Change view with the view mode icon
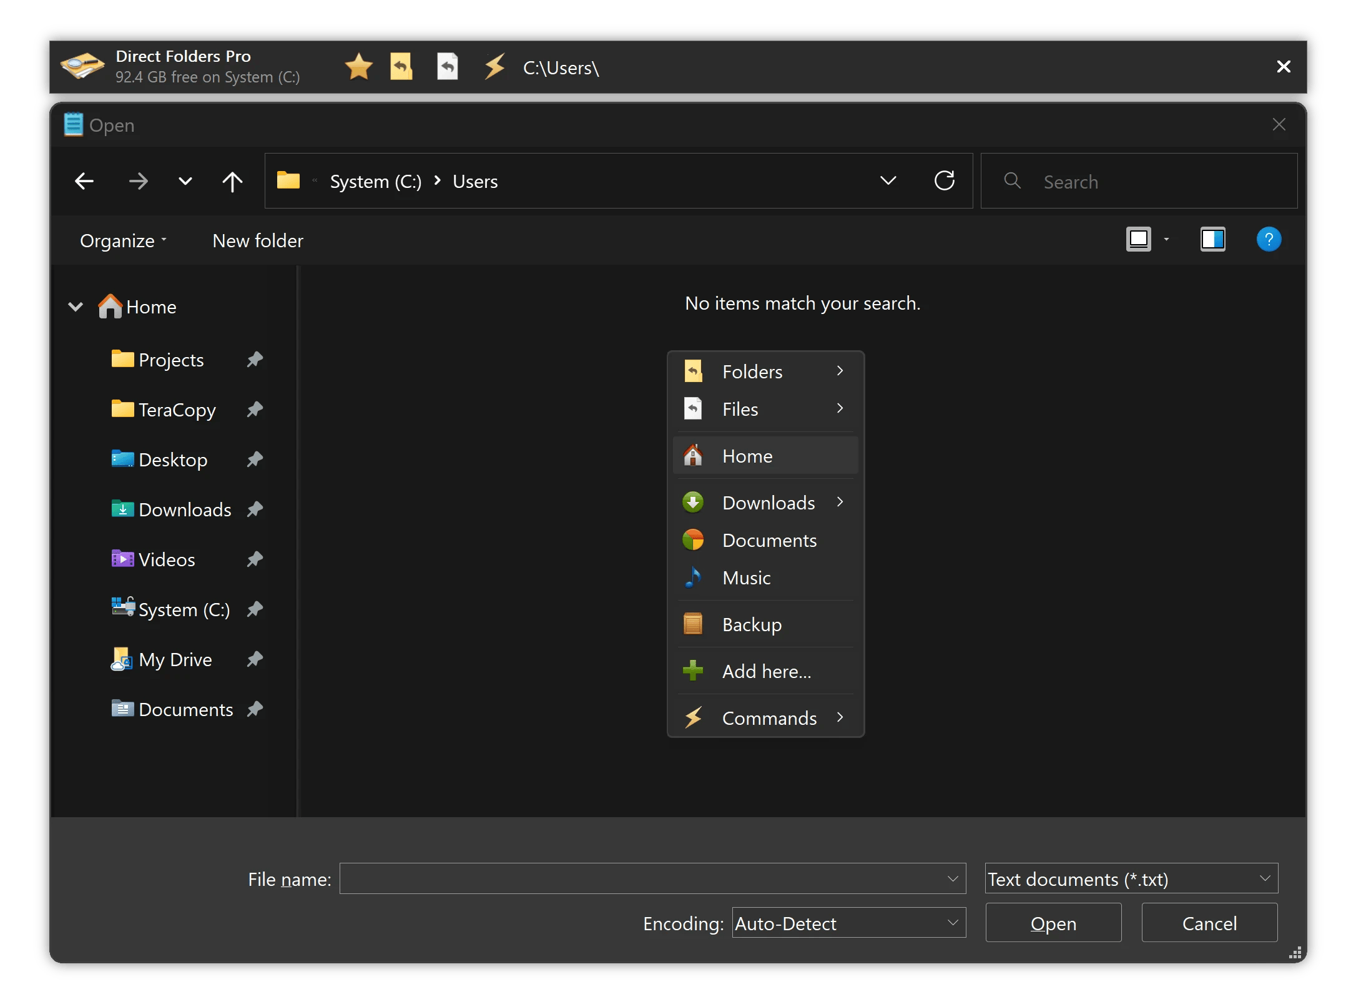Viewport: 1351px width, 1002px height. coord(1139,240)
